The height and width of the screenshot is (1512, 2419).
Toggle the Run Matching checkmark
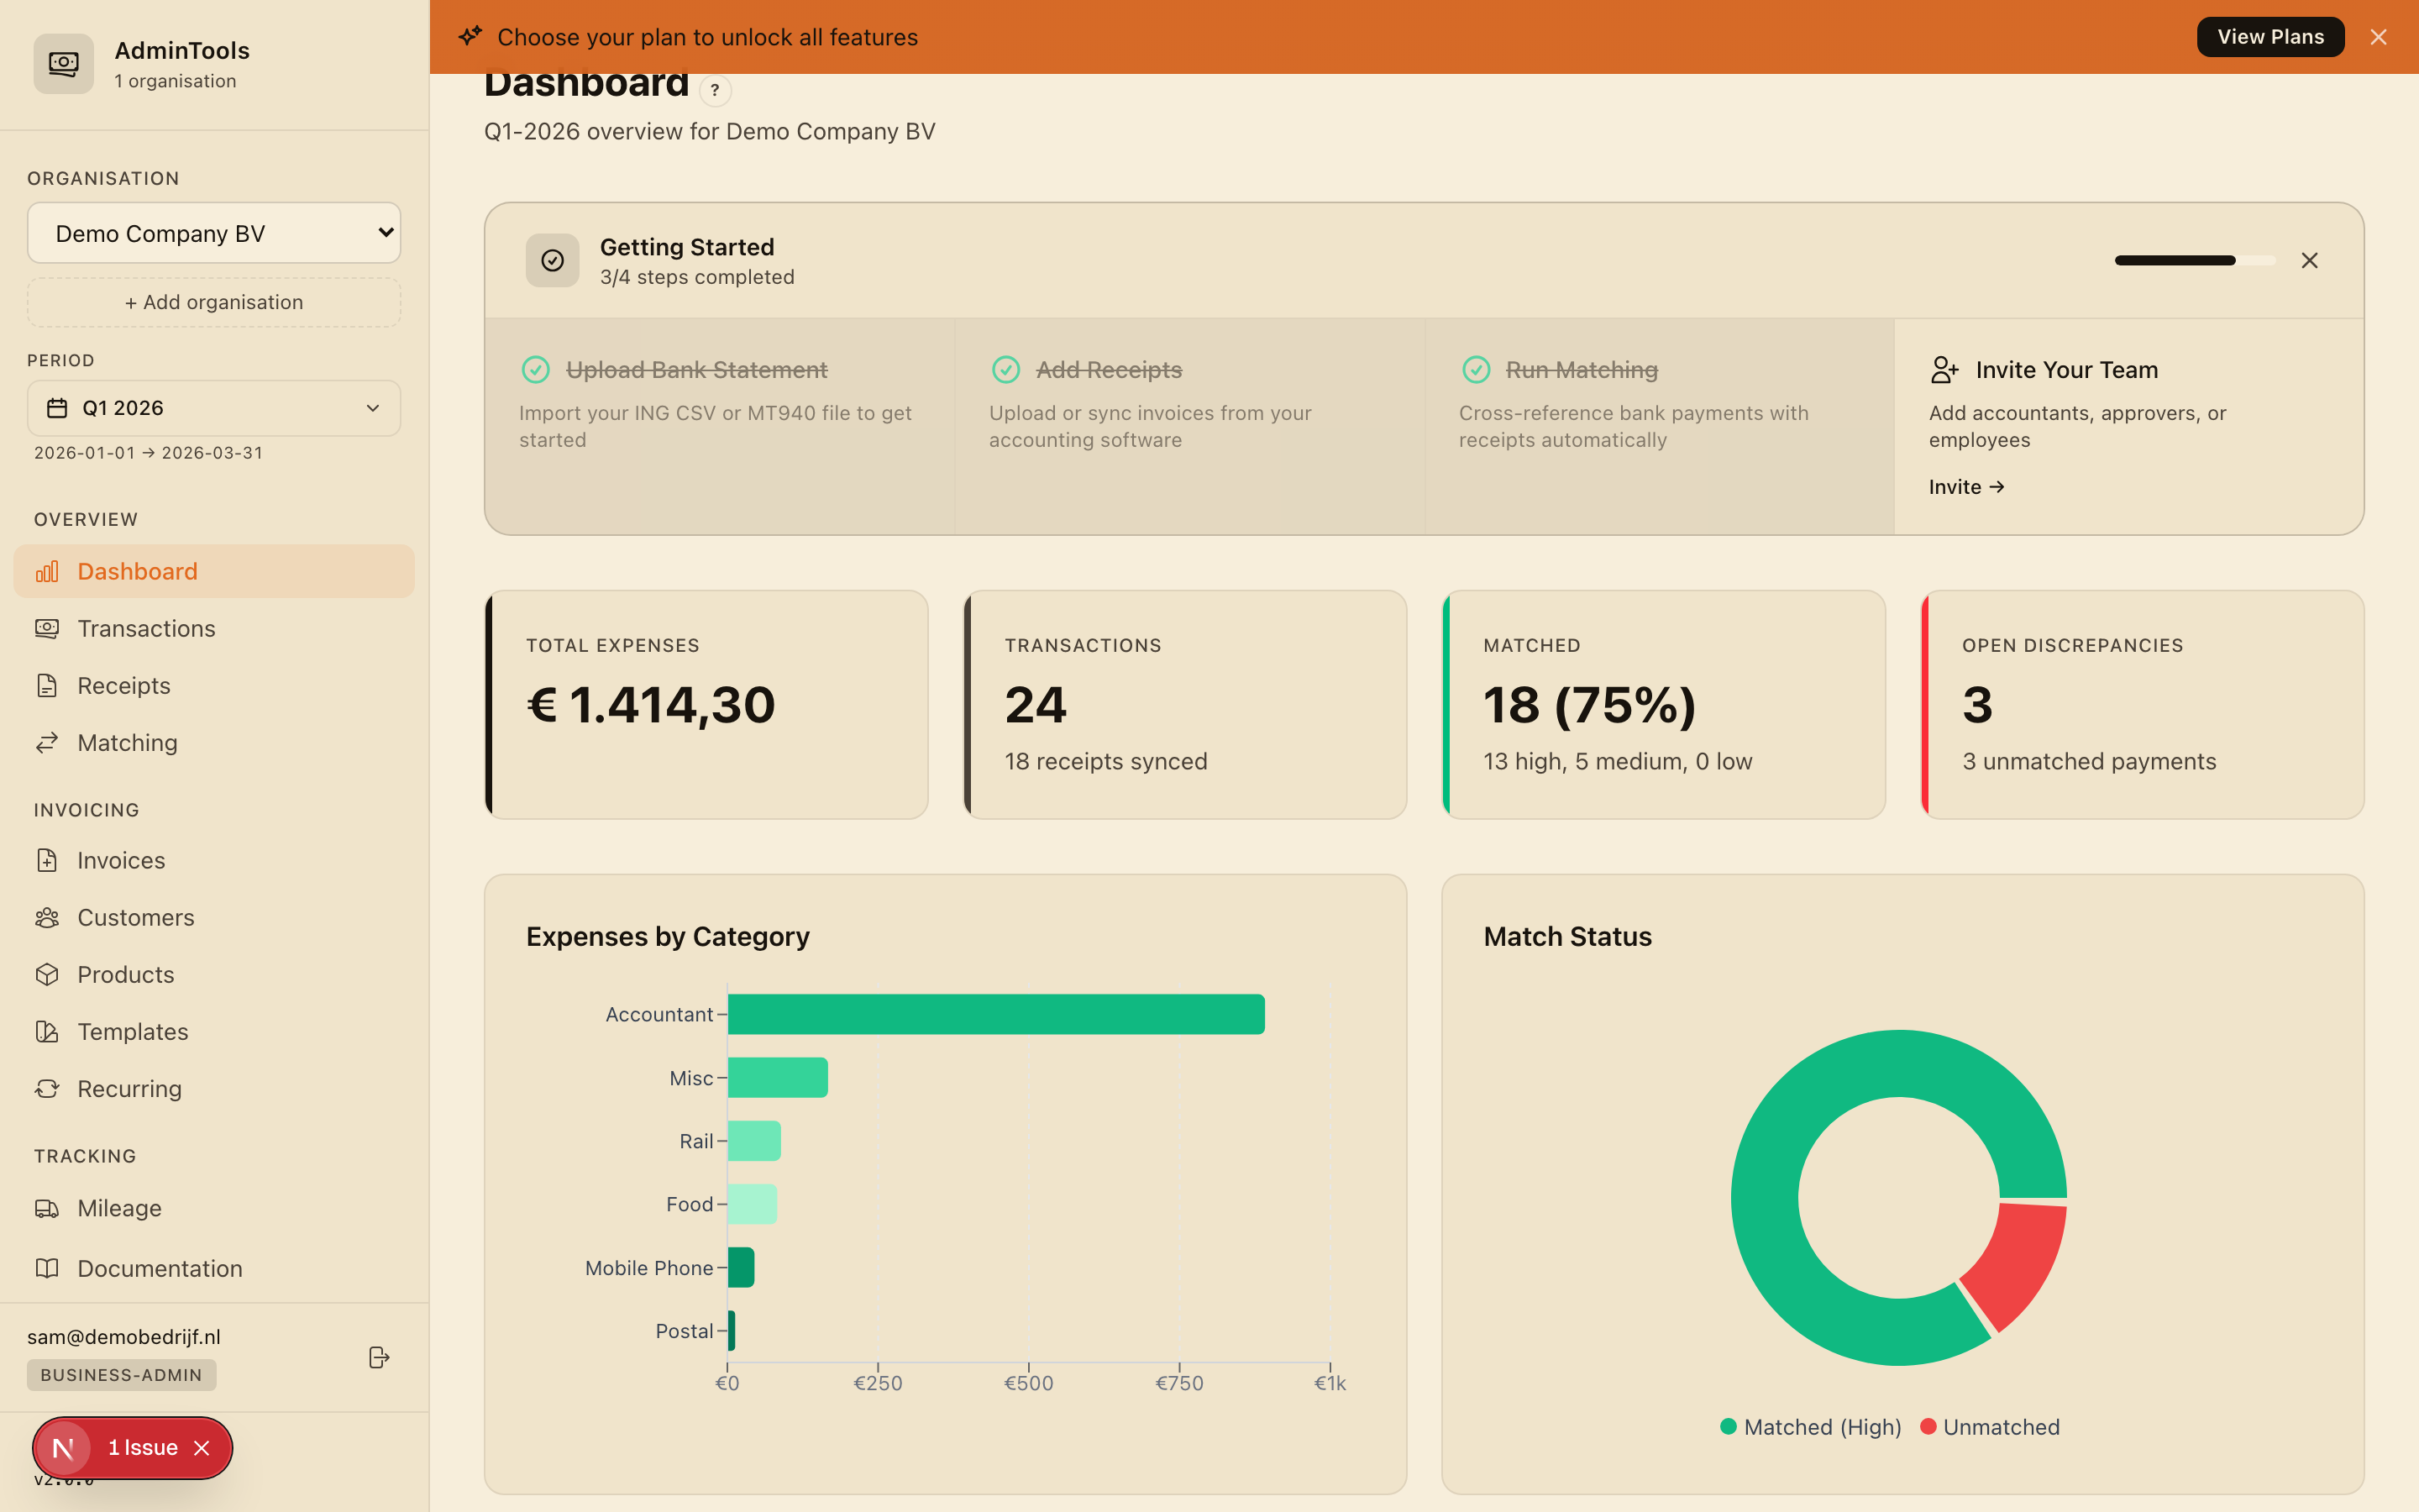pos(1477,370)
